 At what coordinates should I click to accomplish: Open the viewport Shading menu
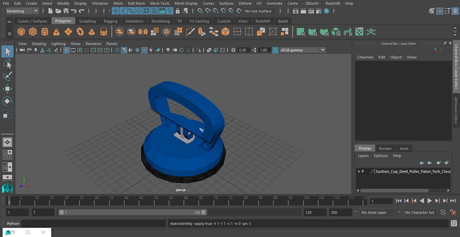(39, 44)
